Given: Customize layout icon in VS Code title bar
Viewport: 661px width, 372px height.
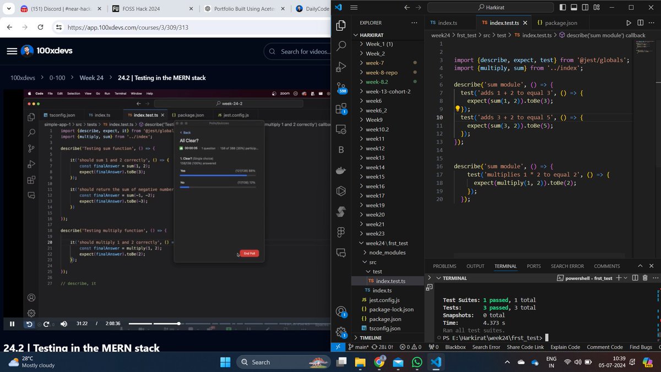Looking at the screenshot, I should click(x=597, y=7).
